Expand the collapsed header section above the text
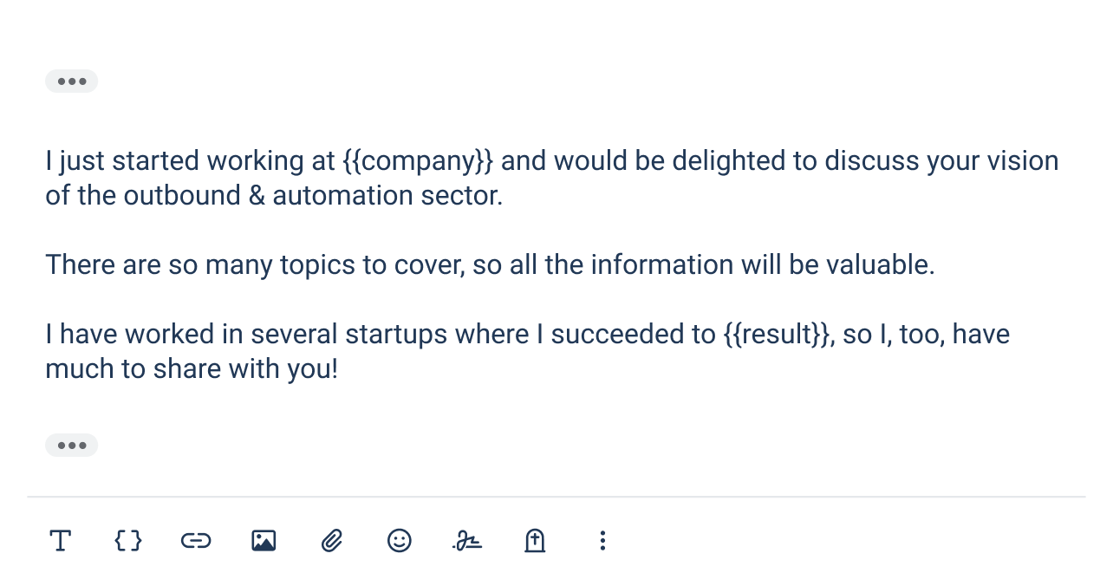The width and height of the screenshot is (1113, 586). pyautogui.click(x=71, y=81)
